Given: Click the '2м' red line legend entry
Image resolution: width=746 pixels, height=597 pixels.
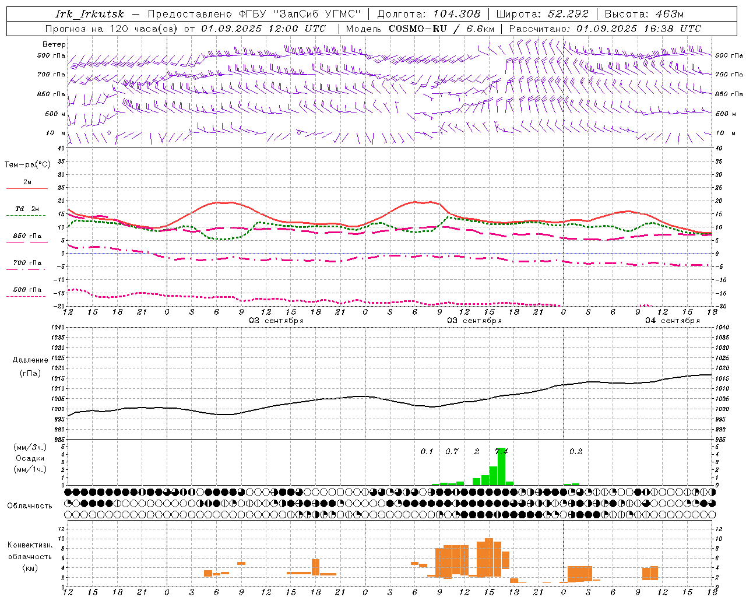Looking at the screenshot, I should tap(27, 182).
